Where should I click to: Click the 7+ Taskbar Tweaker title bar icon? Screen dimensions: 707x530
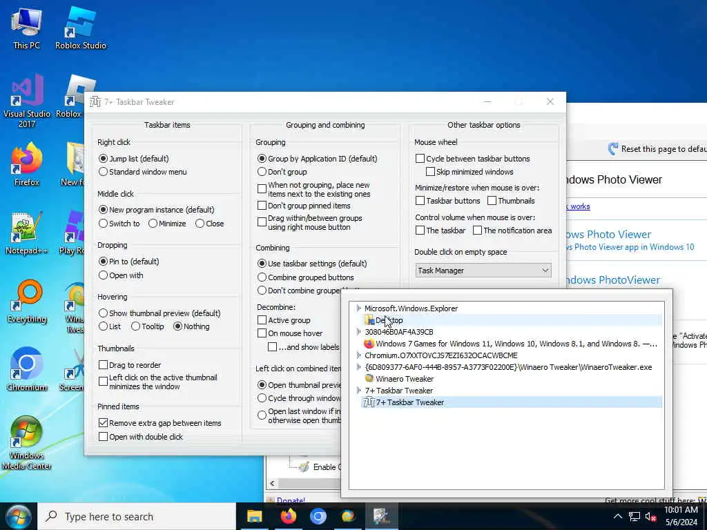pos(95,102)
